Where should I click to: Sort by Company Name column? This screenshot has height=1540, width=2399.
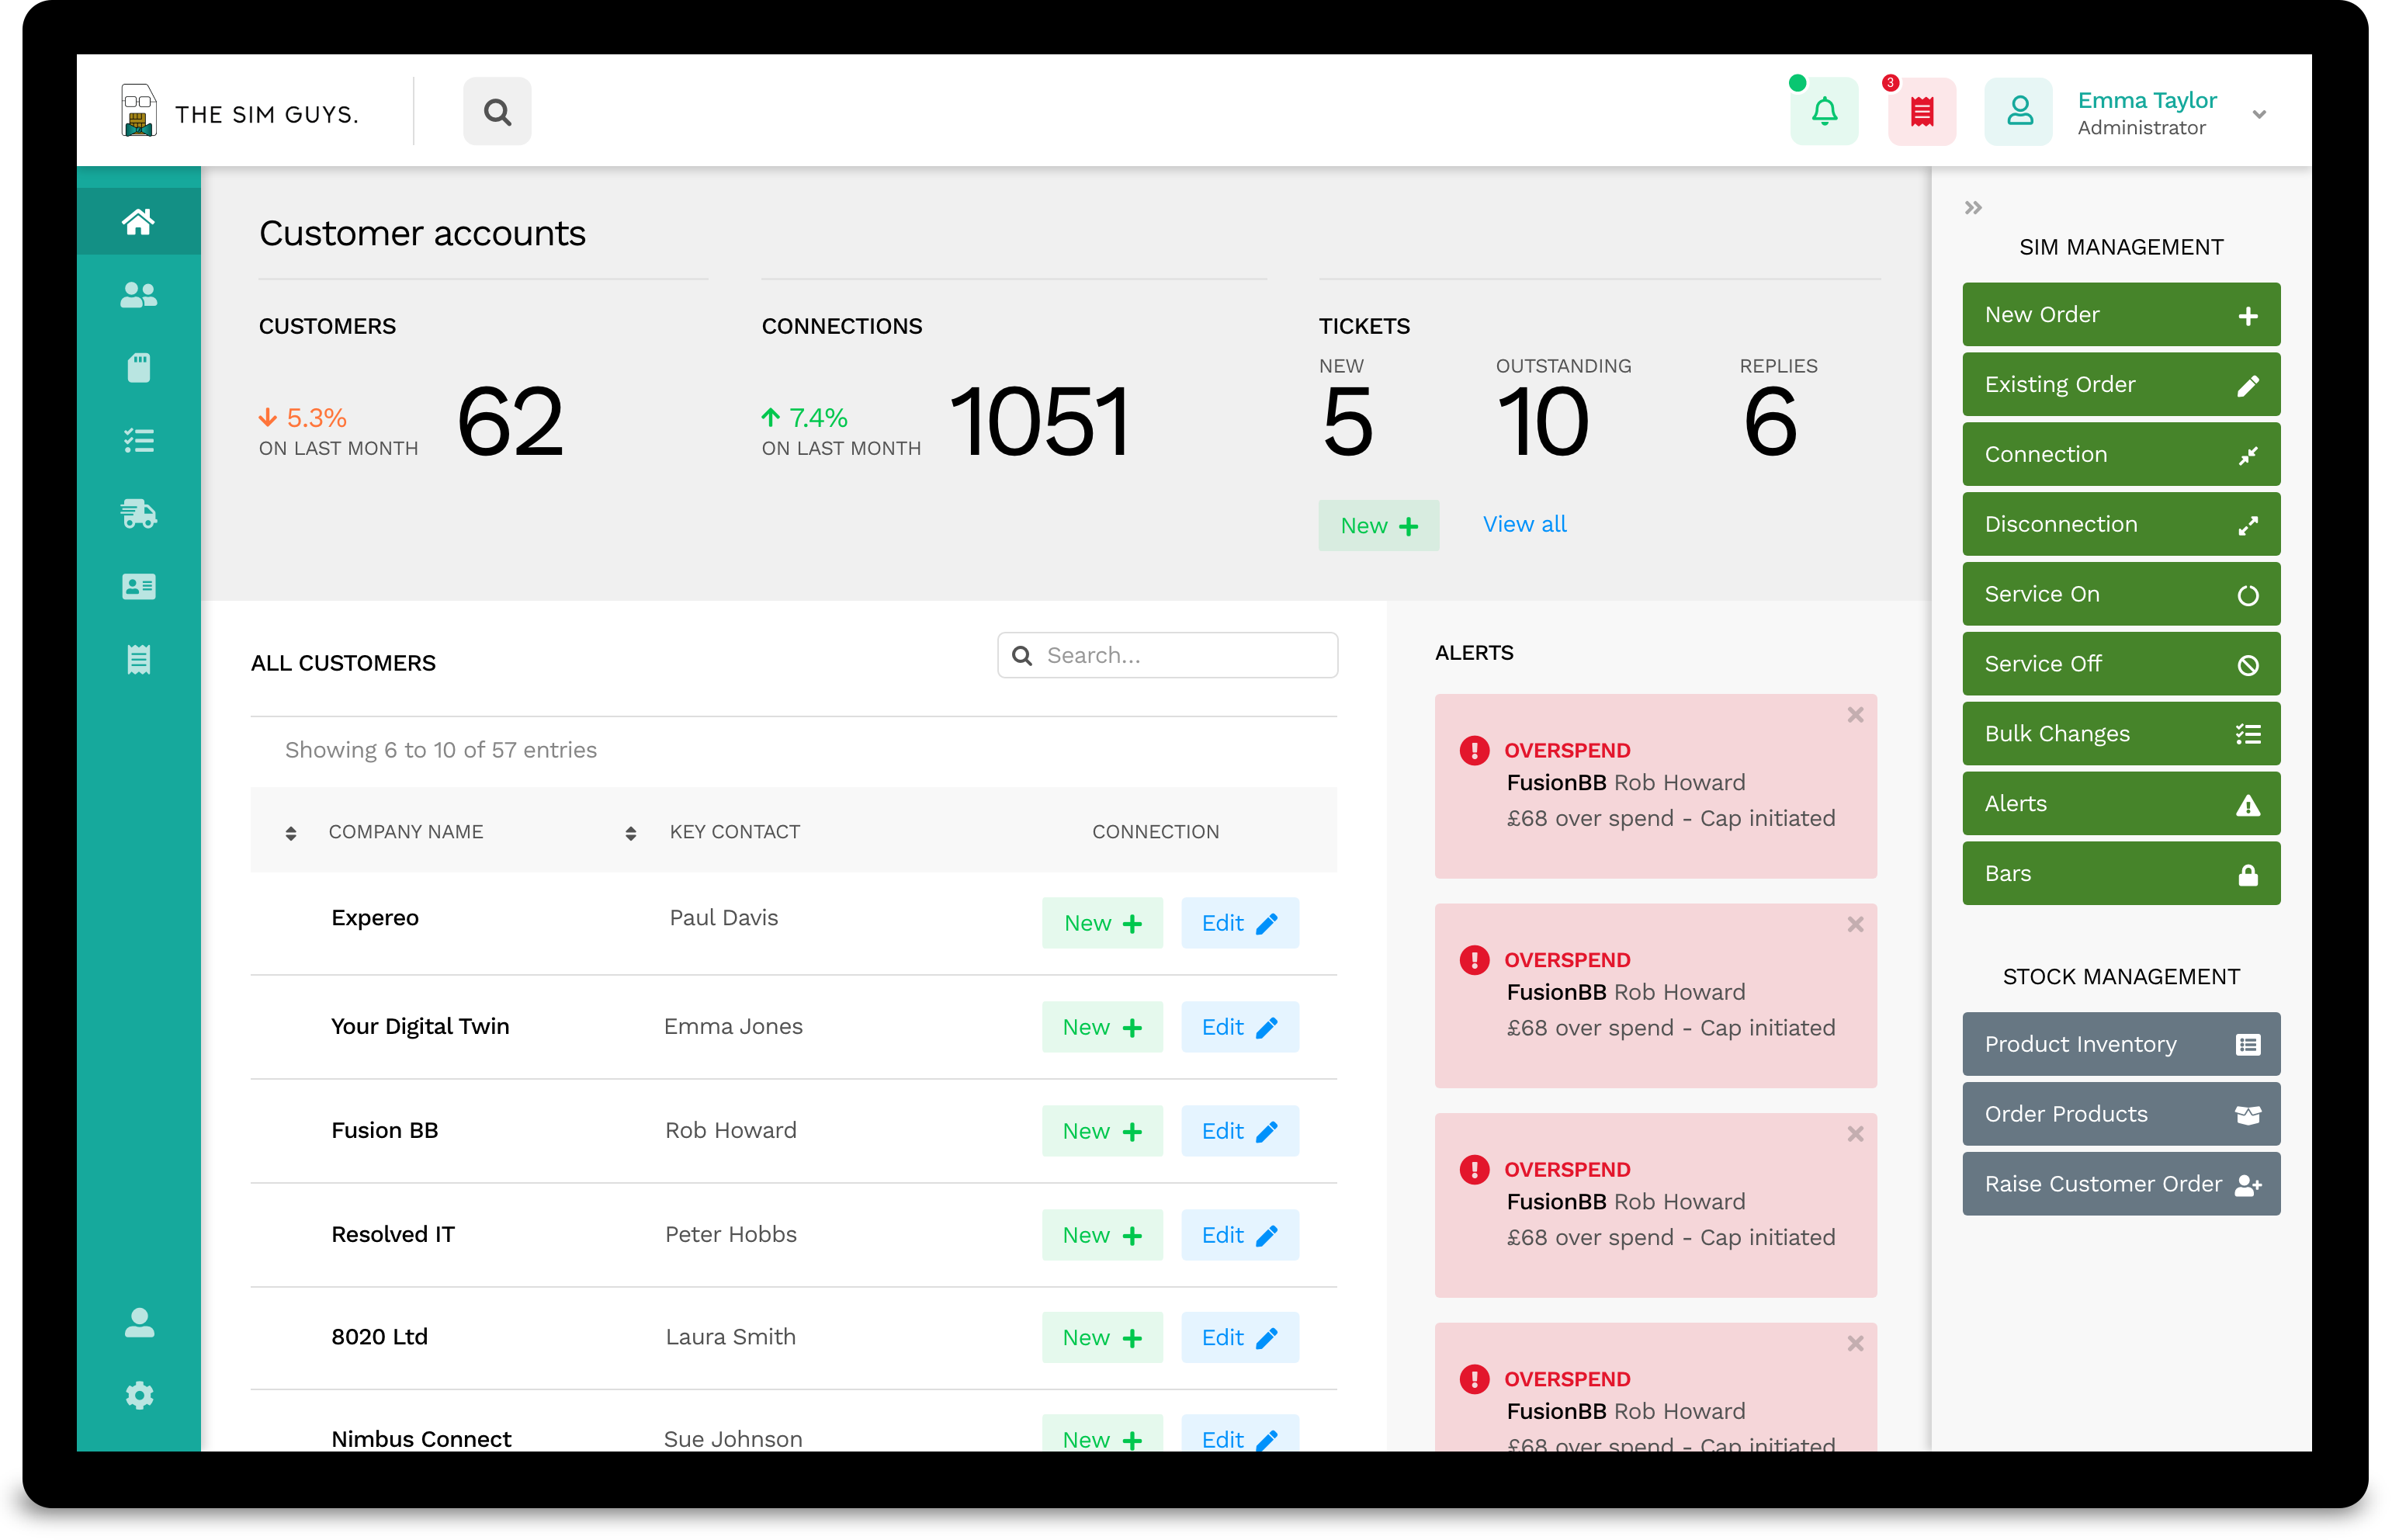pyautogui.click(x=291, y=833)
